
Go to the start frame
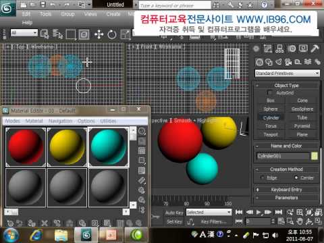[x=239, y=212]
